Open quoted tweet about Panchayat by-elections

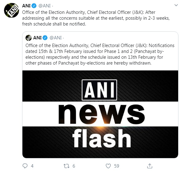pyautogui.click(x=100, y=54)
